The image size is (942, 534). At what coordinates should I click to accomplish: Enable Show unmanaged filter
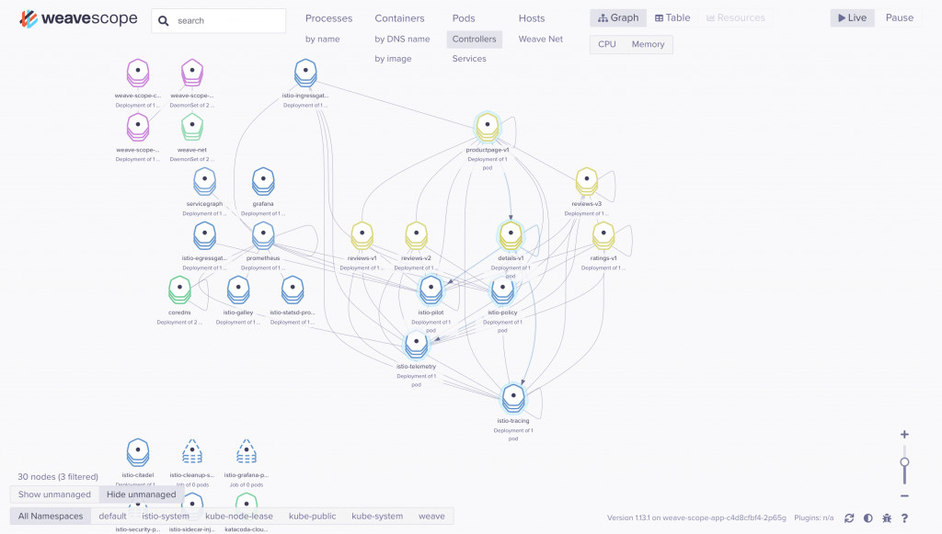(54, 494)
